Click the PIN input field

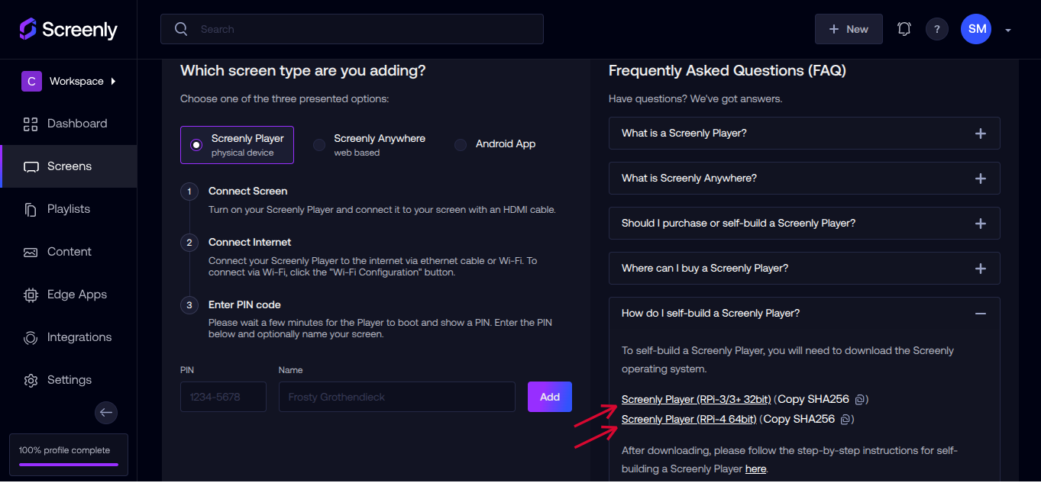coord(223,397)
